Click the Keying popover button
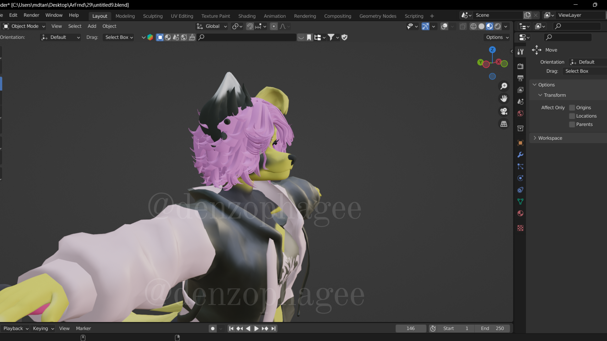 pos(43,328)
